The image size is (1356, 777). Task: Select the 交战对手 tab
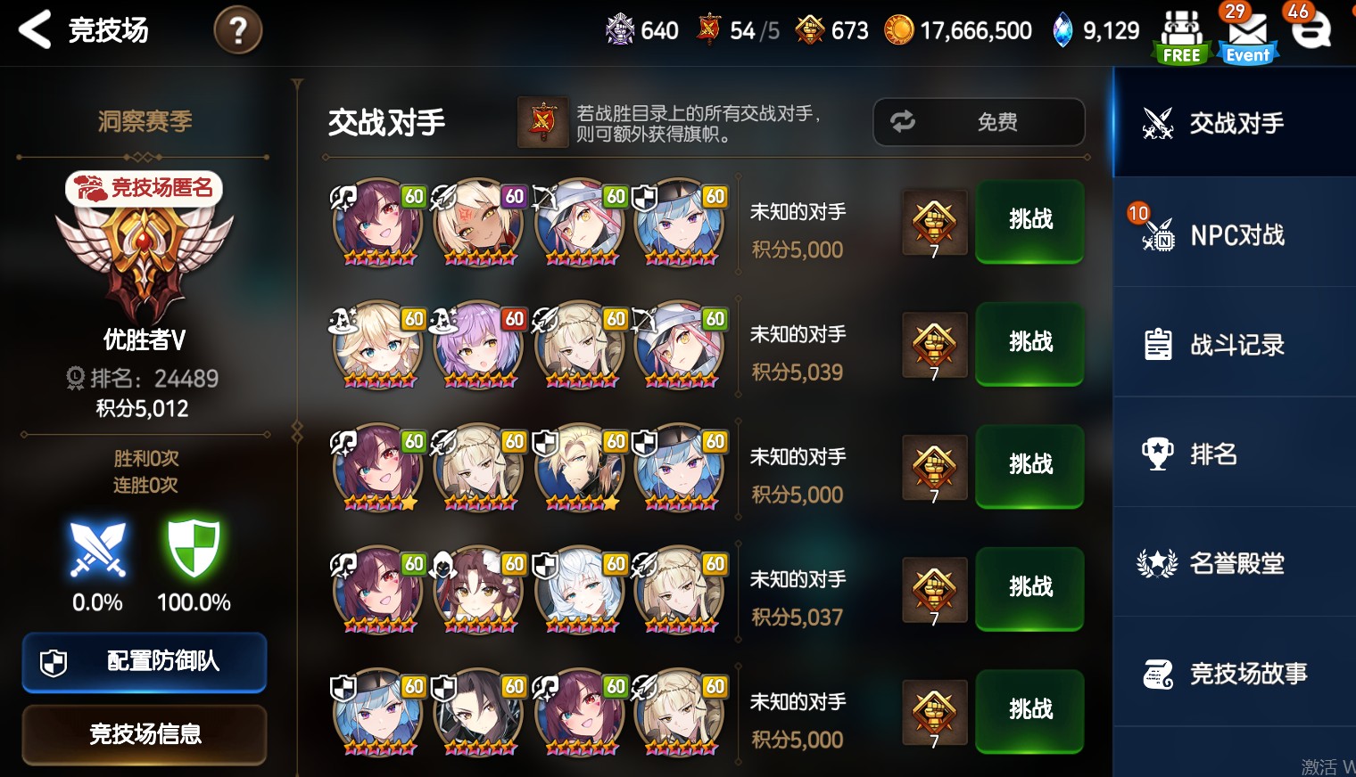[x=1235, y=123]
